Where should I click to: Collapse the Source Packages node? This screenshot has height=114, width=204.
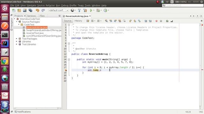[x=17, y=22]
